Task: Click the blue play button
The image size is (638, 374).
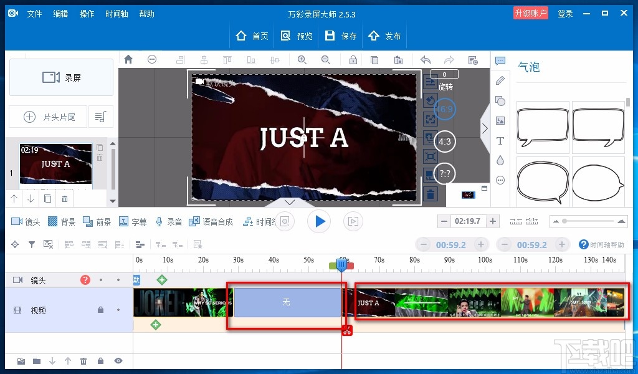Action: tap(320, 221)
